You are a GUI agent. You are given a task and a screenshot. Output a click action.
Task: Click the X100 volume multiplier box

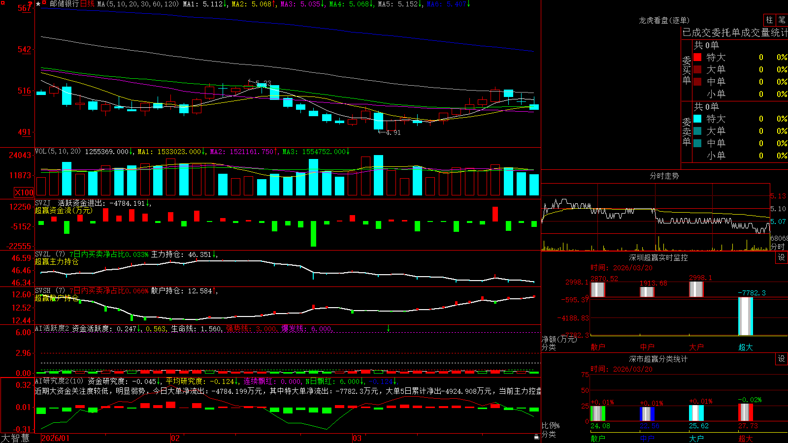[24, 192]
